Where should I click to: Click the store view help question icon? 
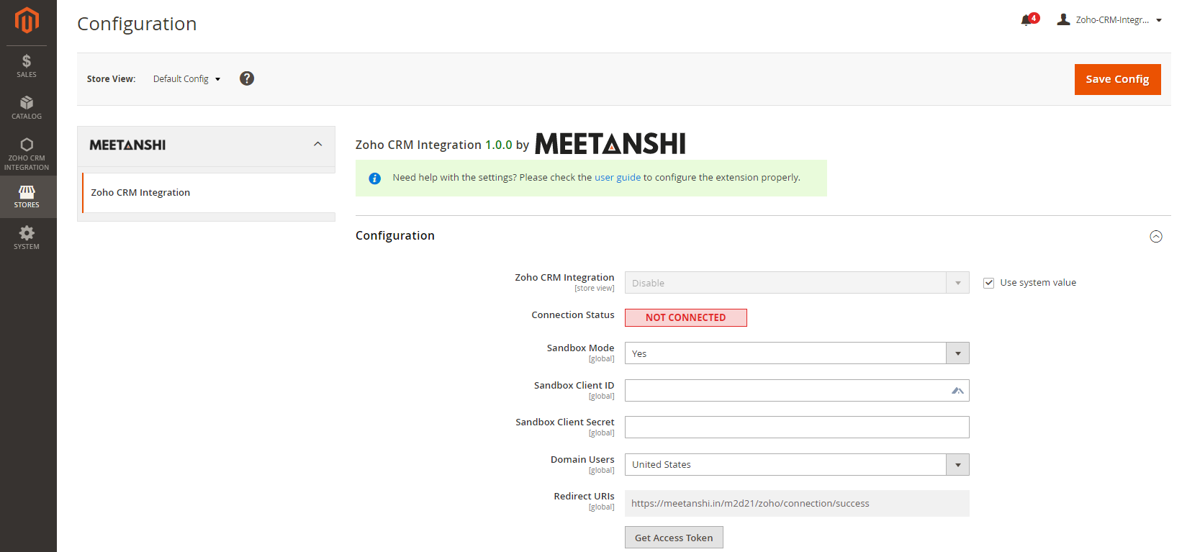(x=247, y=78)
